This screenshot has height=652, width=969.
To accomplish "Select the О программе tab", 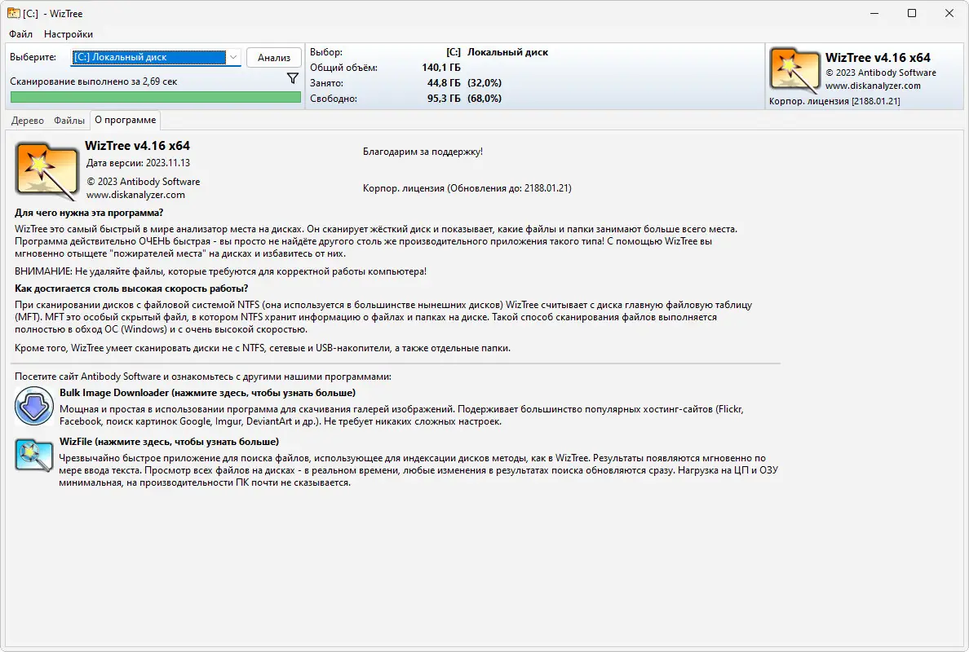I will 126,120.
